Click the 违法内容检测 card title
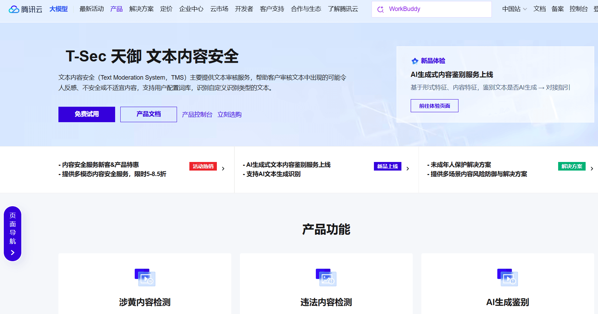This screenshot has width=598, height=314. [x=326, y=302]
